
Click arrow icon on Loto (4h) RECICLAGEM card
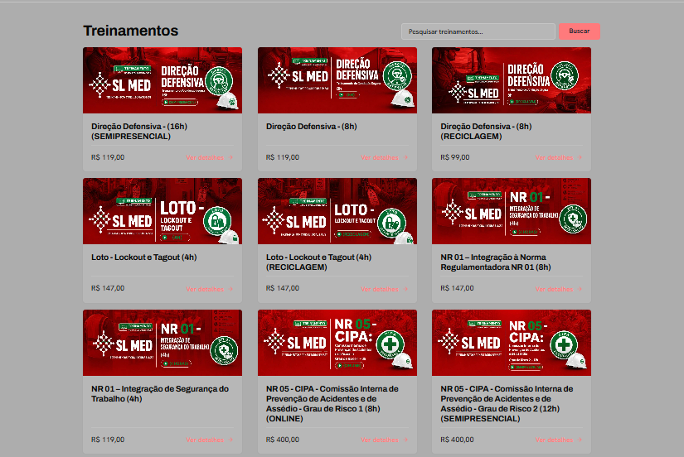(x=405, y=289)
